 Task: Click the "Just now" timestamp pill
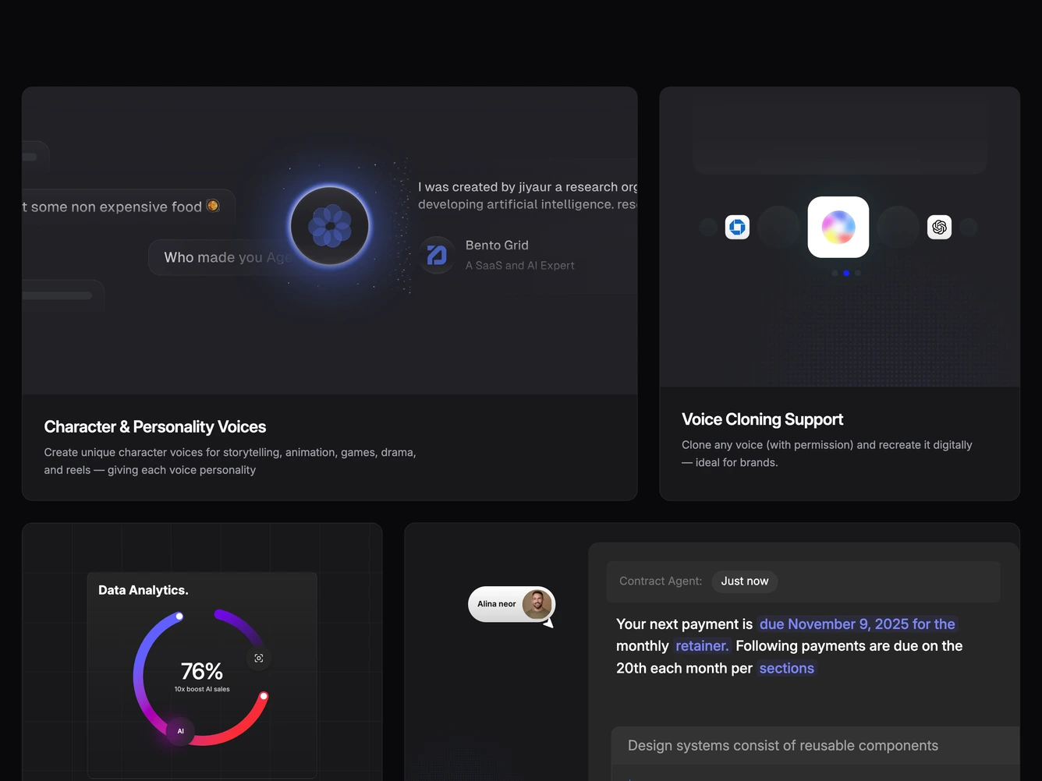745,581
